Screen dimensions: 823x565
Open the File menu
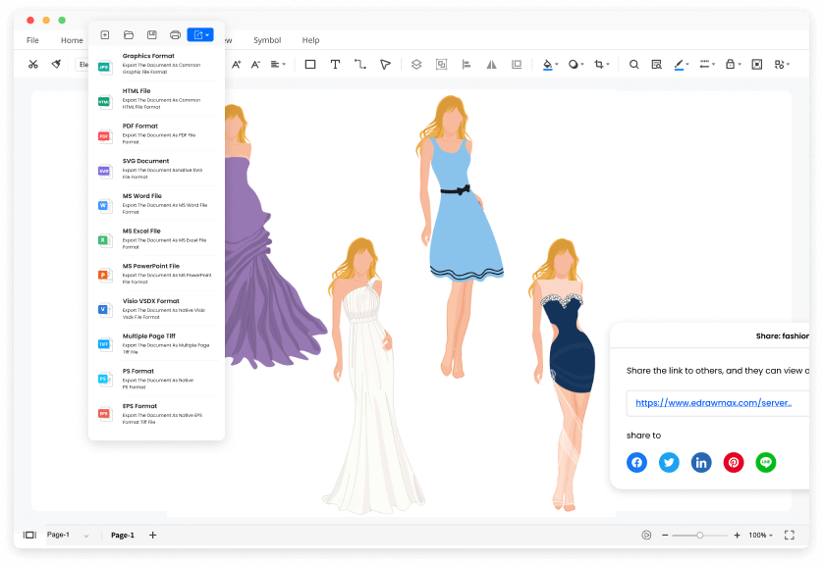(32, 40)
